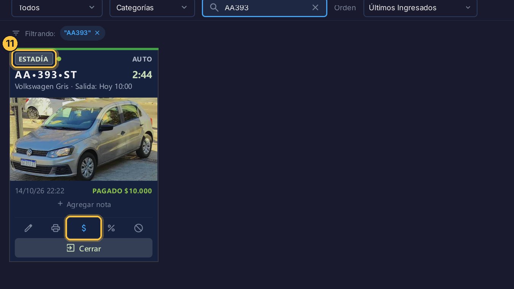
Task: Click the ESTADÍA badge
Action: click(34, 59)
